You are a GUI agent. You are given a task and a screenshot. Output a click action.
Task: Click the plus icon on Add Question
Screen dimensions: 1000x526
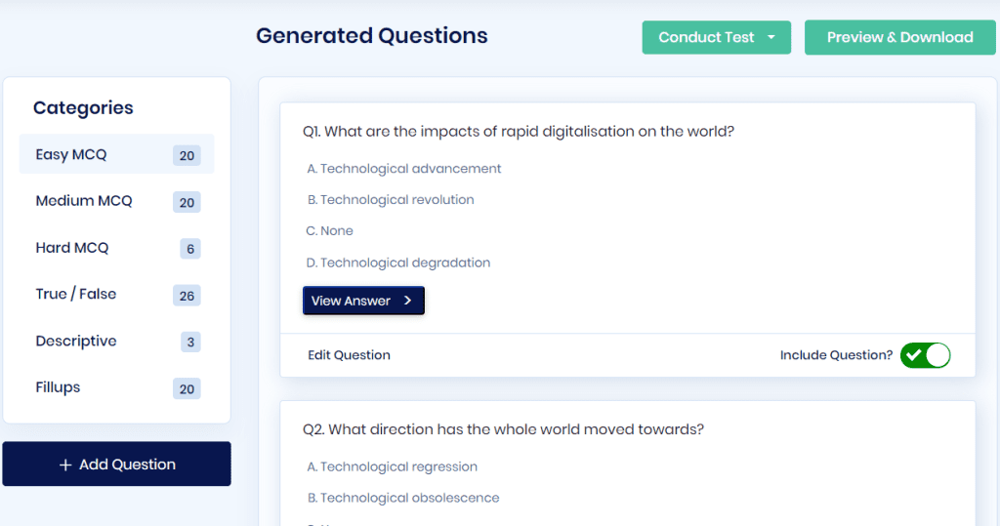pyautogui.click(x=65, y=465)
